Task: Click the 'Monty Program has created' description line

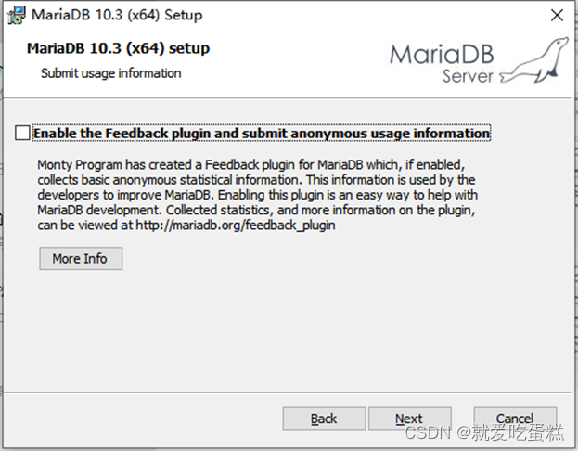Action: (x=251, y=164)
